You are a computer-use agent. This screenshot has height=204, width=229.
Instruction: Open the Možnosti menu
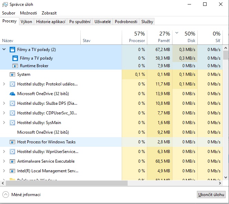coord(29,13)
